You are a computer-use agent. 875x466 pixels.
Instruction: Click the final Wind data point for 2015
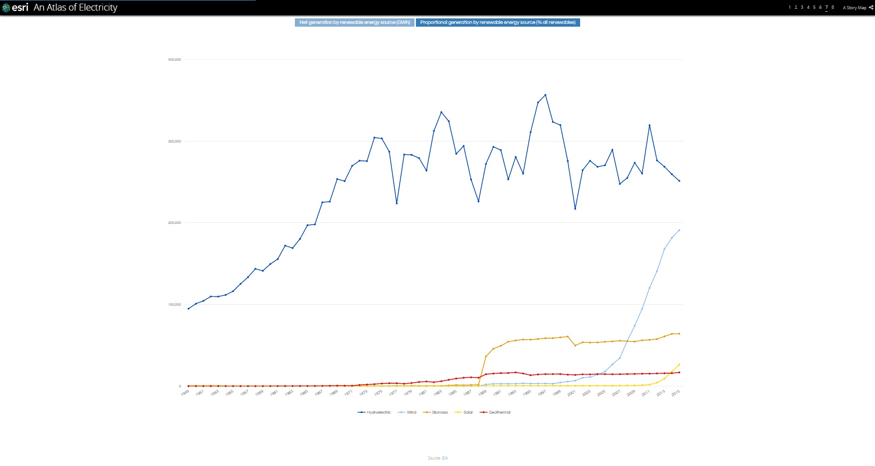(679, 230)
